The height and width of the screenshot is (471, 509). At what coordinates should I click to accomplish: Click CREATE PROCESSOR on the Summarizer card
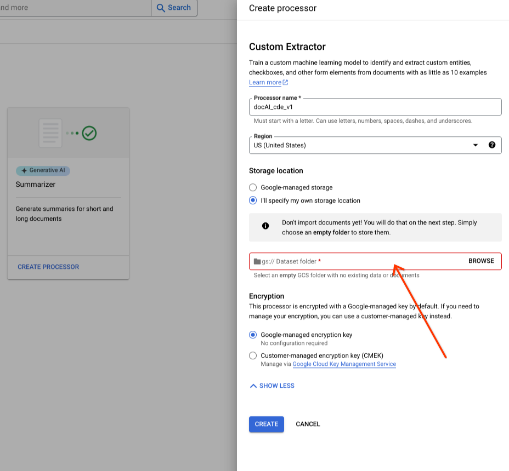48,267
